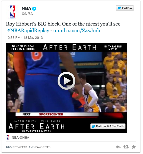Click NBA @NBA attribution below video
This screenshot has width=143, height=154.
(20, 138)
